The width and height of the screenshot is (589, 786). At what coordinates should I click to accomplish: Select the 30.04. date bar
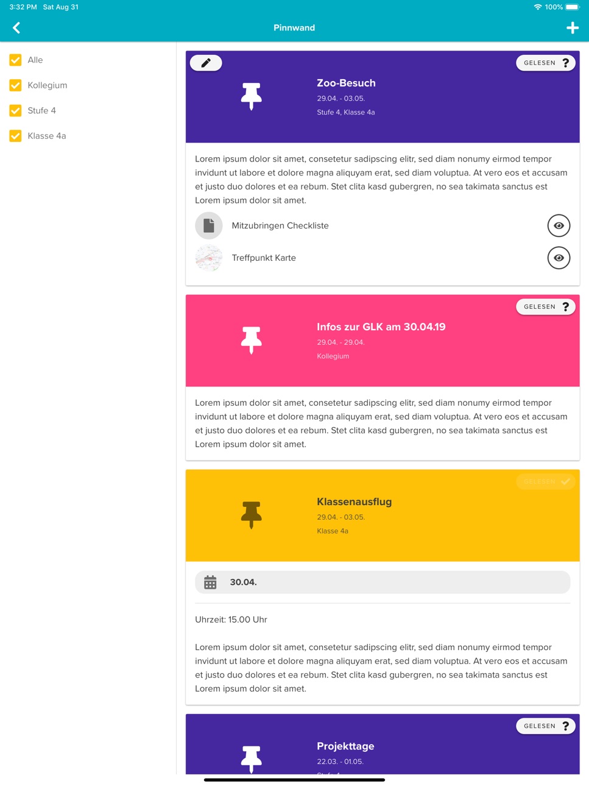(x=383, y=582)
